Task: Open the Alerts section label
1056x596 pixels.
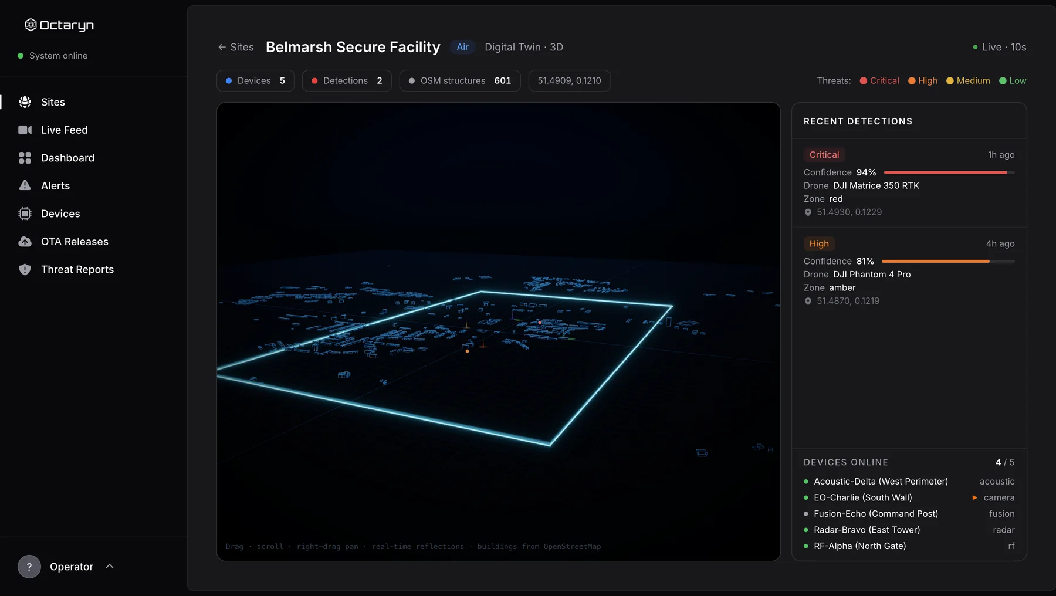Action: click(55, 185)
